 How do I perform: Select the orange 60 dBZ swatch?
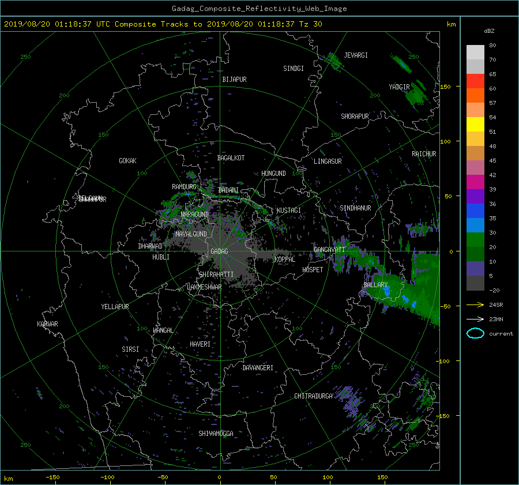coord(475,95)
